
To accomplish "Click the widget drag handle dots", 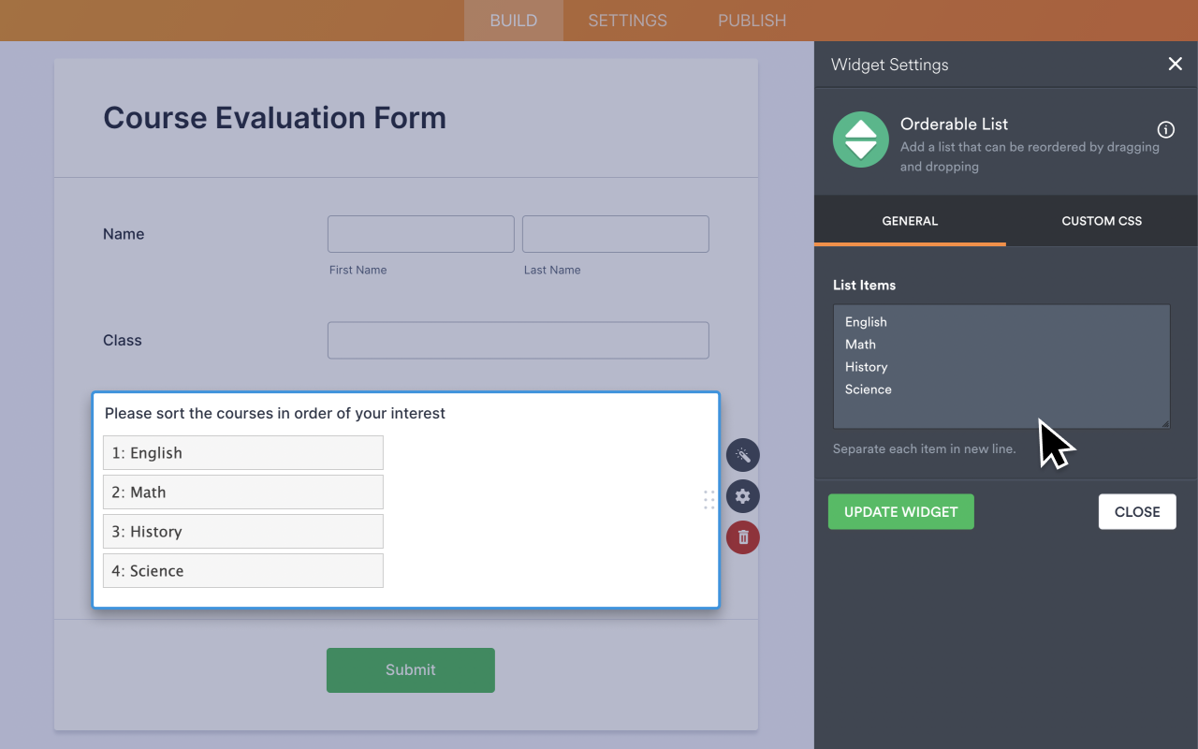I will (709, 499).
